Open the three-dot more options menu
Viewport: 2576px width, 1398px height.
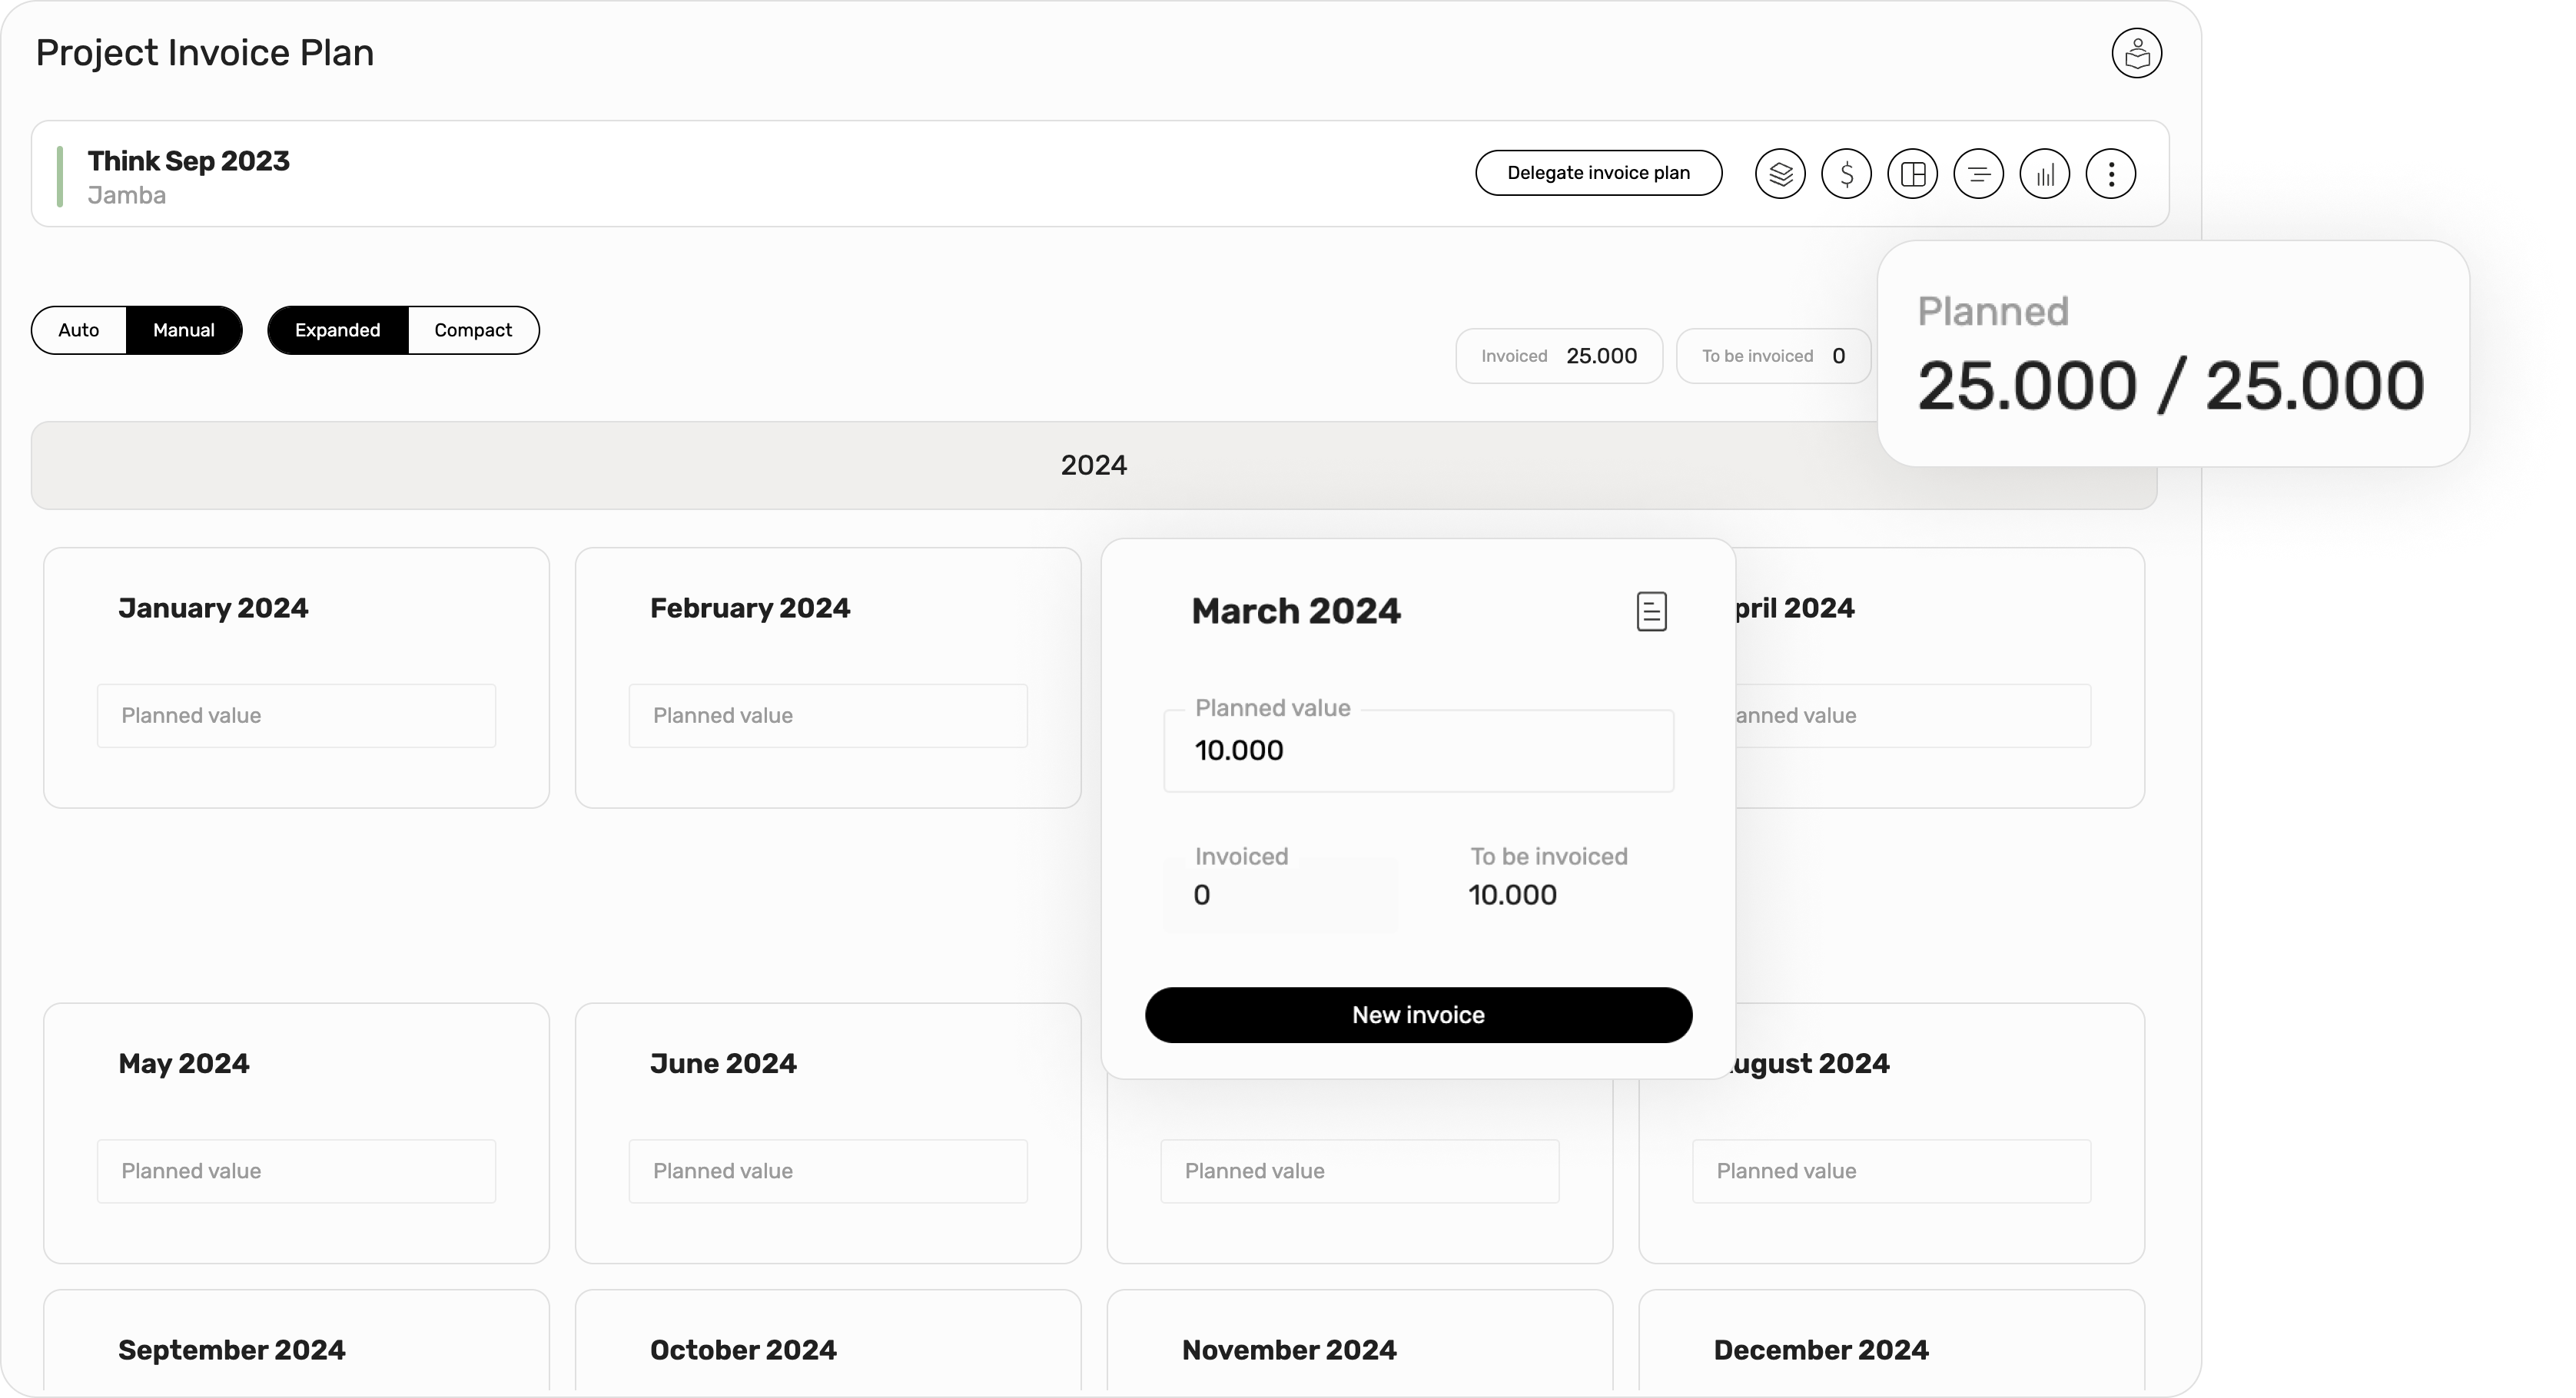[x=2110, y=174]
